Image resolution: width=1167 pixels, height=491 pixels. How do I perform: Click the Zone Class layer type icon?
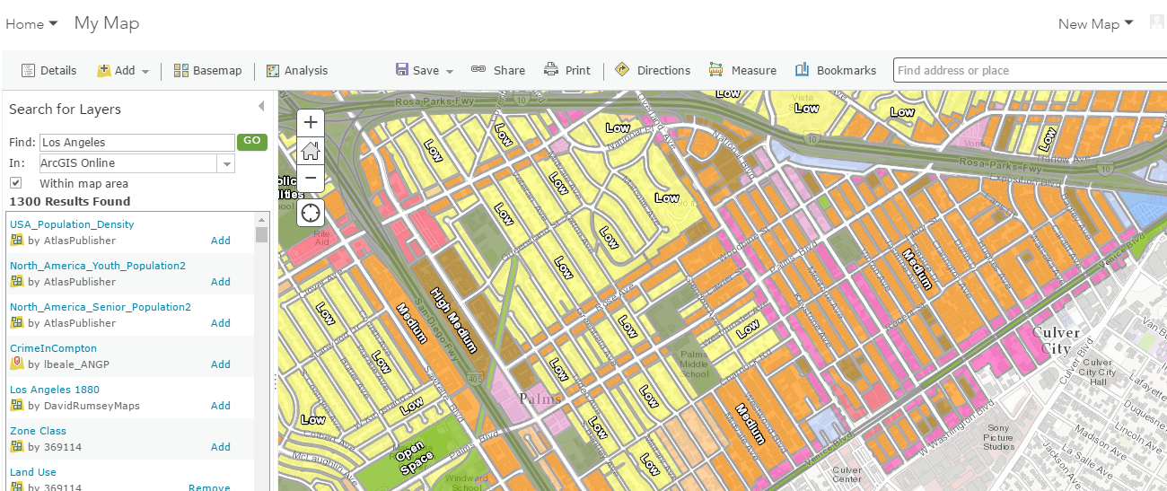click(16, 447)
